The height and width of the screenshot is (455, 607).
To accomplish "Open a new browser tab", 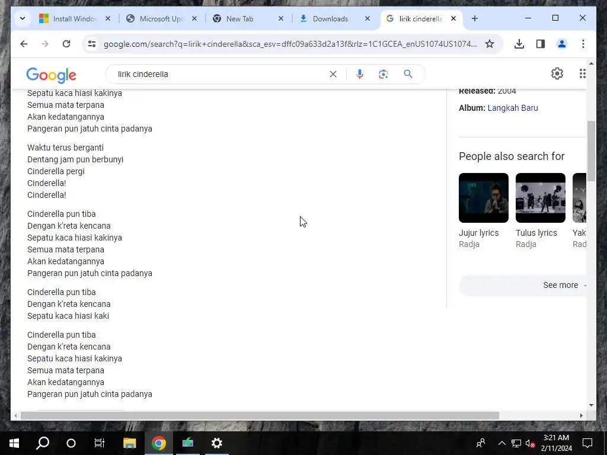I will (475, 18).
